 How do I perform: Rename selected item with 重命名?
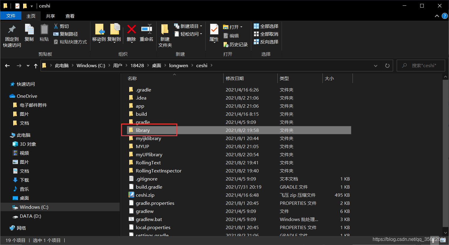coord(146,33)
